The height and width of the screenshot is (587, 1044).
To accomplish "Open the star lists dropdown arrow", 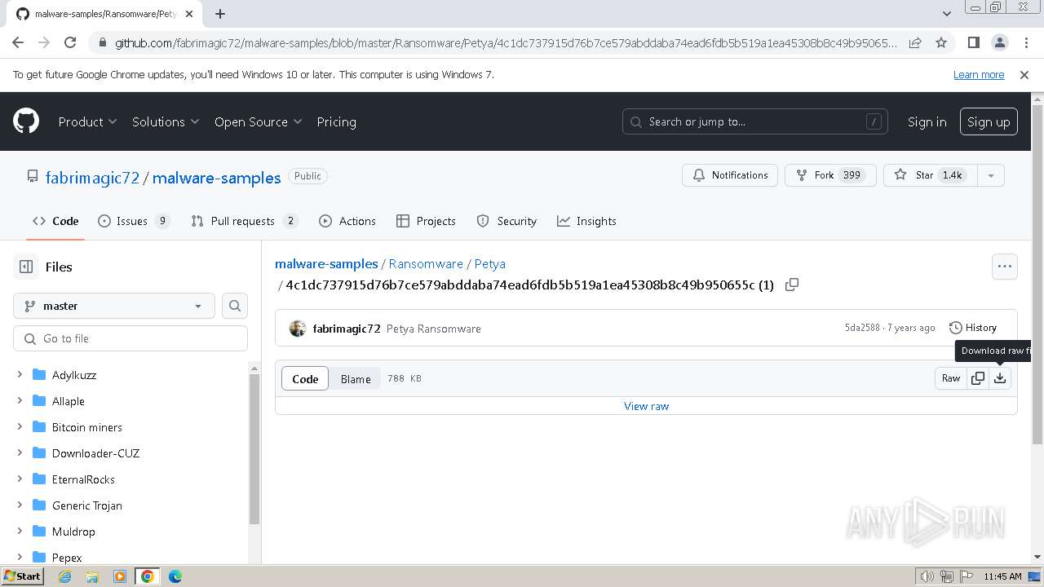I will pos(991,175).
